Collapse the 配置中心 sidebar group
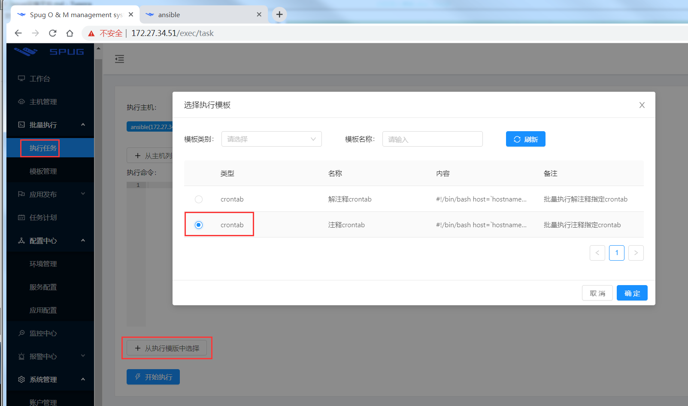The image size is (688, 406). click(x=50, y=241)
